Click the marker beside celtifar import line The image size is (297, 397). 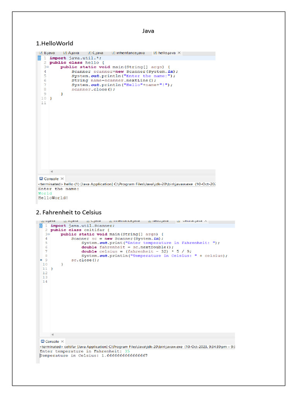(41, 225)
